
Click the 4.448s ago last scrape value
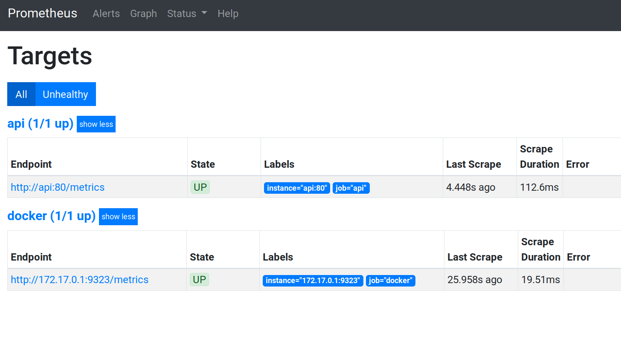471,187
